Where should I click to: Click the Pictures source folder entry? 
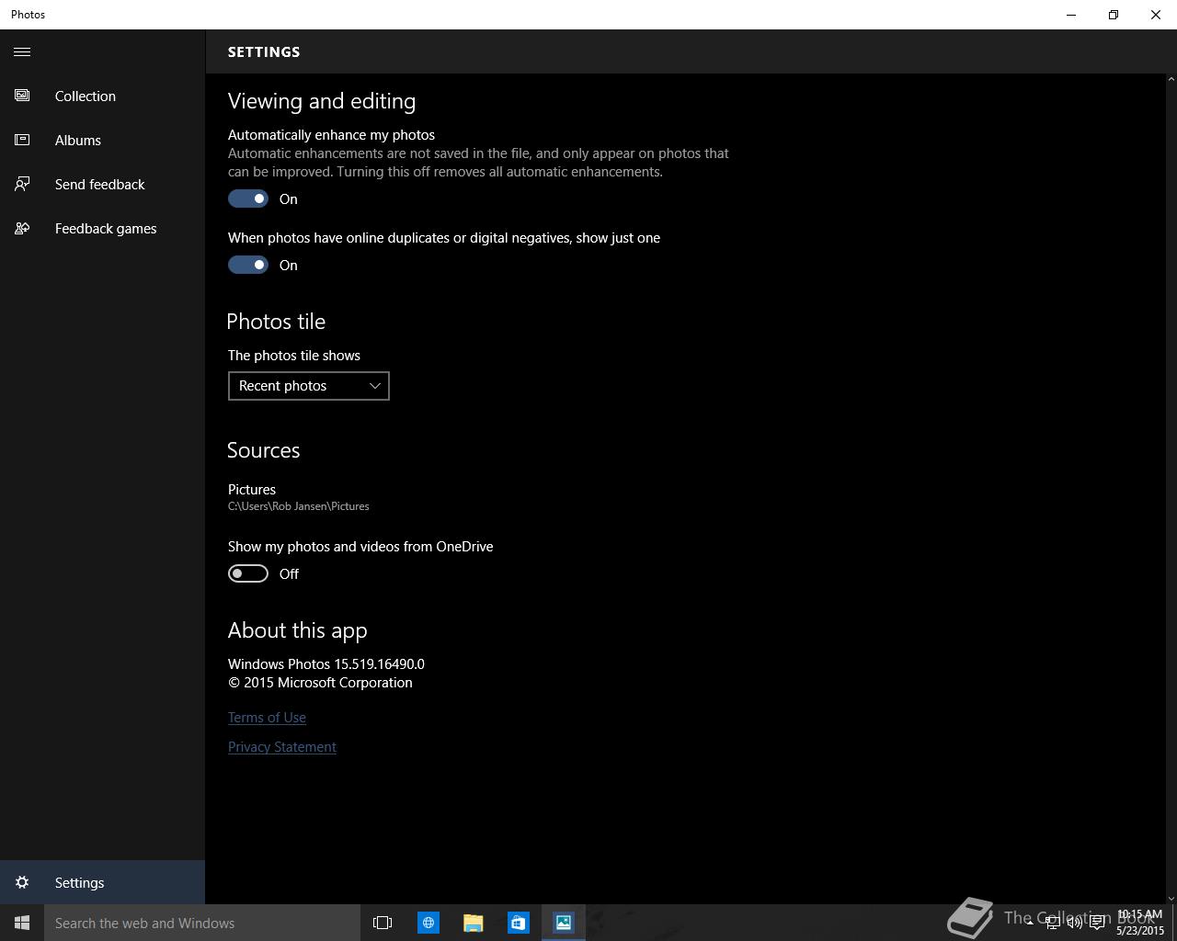[299, 496]
